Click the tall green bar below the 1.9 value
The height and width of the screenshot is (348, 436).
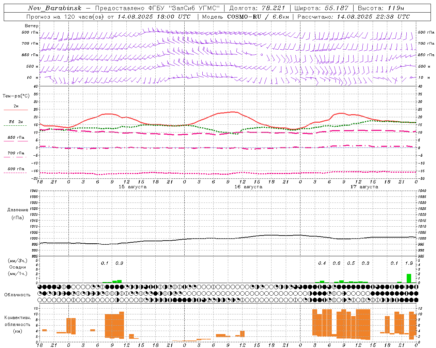(409, 278)
